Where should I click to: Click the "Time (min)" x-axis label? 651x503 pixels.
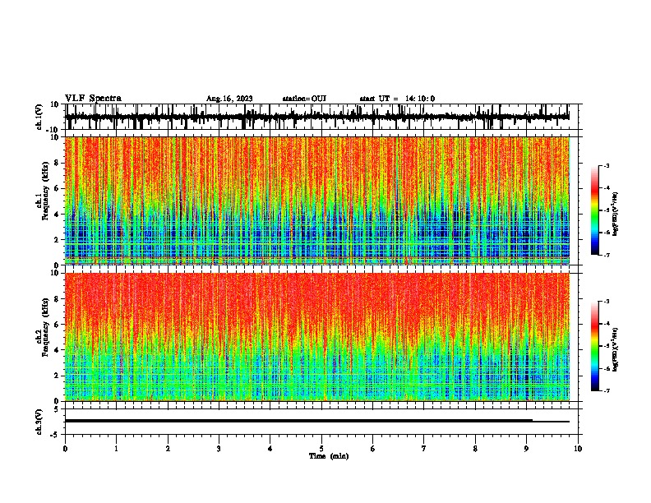click(x=329, y=456)
